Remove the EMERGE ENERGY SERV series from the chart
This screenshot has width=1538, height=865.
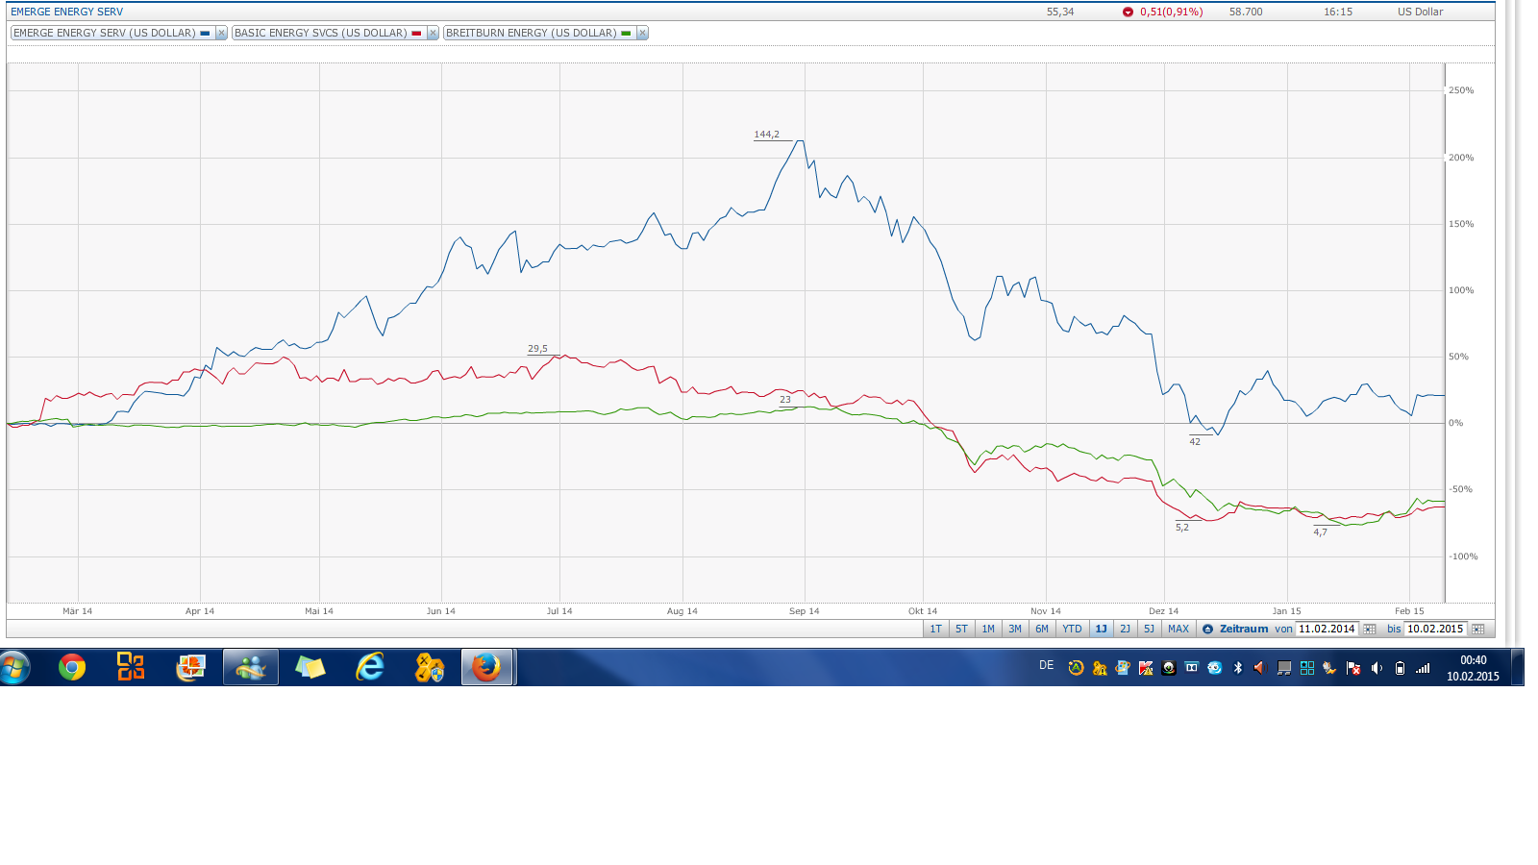[x=221, y=32]
